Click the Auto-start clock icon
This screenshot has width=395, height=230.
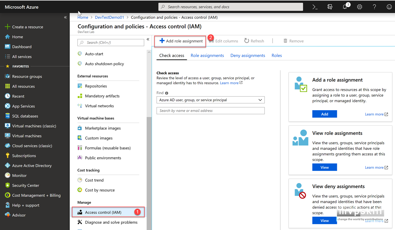[x=80, y=54]
